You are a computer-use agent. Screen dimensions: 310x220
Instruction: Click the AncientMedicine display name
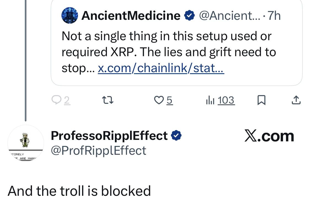click(131, 16)
